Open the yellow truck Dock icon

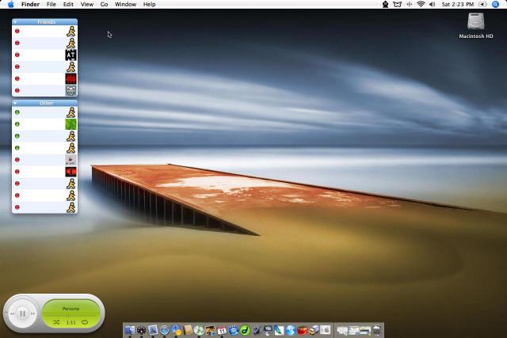[314, 330]
